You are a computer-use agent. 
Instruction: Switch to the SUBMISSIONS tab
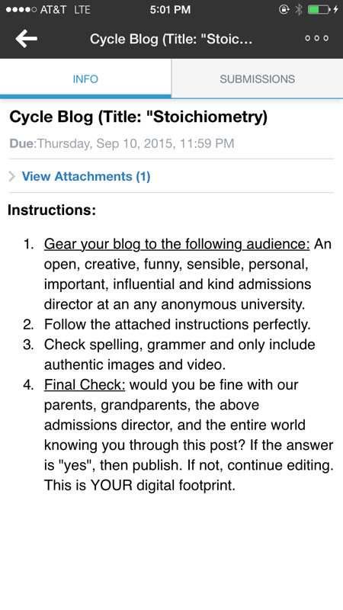pyautogui.click(x=257, y=79)
